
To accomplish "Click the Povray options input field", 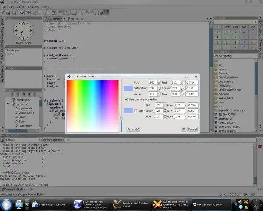I will coord(160,140).
